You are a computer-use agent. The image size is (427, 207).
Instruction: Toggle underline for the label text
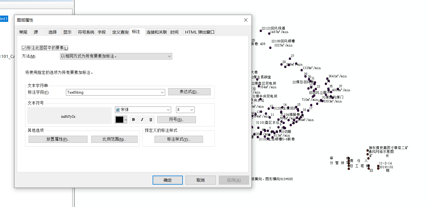(x=150, y=119)
